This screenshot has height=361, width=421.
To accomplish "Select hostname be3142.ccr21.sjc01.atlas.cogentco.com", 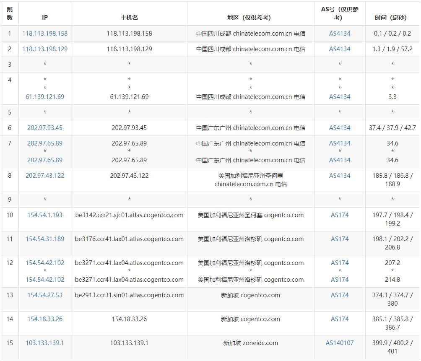I will click(x=129, y=215).
